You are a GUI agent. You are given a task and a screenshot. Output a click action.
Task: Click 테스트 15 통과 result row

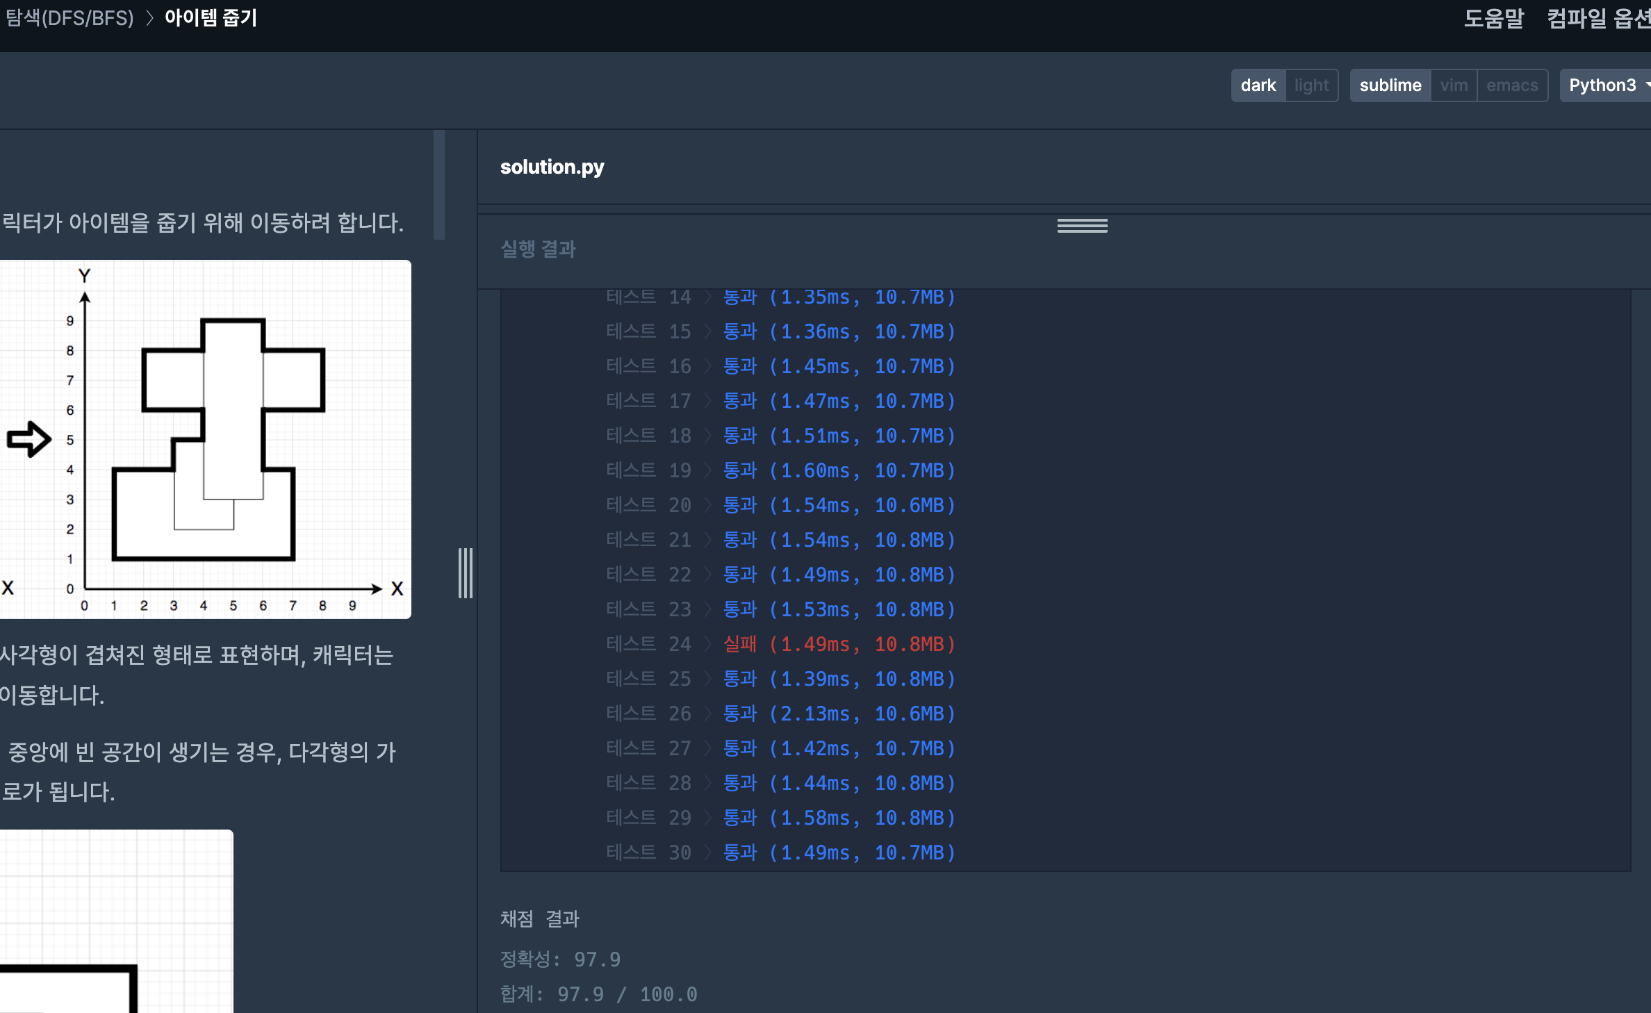coord(781,331)
